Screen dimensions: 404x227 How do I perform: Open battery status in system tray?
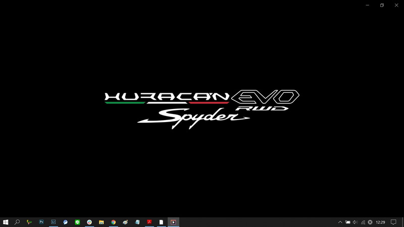[347, 222]
